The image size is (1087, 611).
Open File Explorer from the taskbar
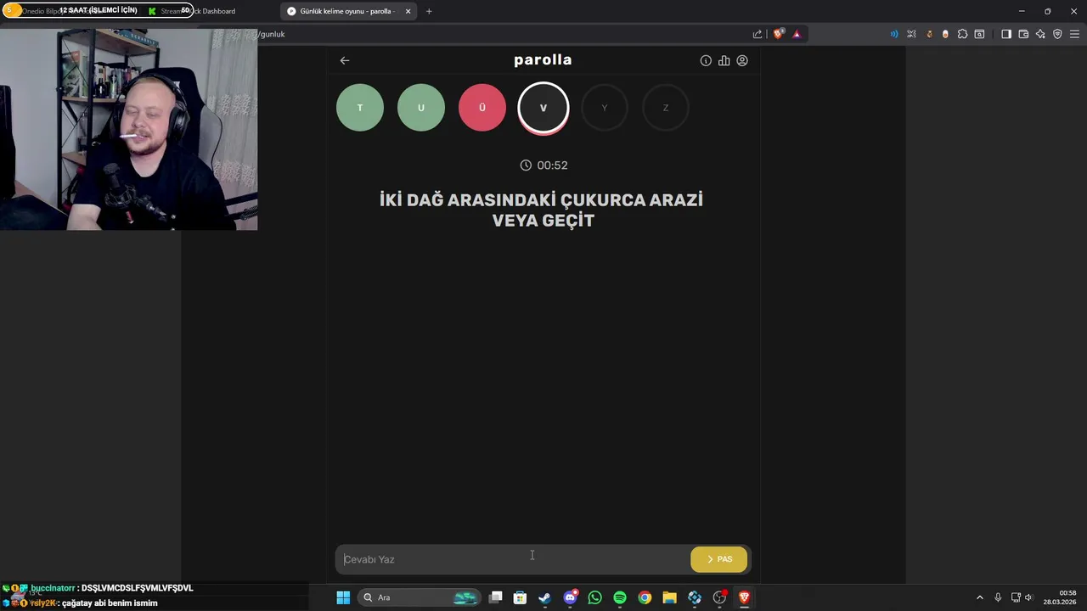click(669, 597)
